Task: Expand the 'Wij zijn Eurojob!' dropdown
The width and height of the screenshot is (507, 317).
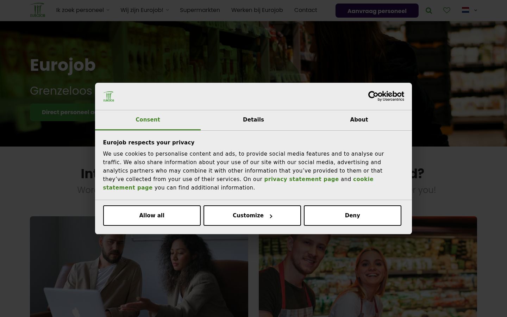Action: point(145,10)
